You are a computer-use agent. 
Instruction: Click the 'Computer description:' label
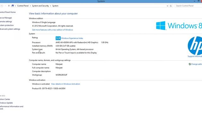tap(41, 71)
